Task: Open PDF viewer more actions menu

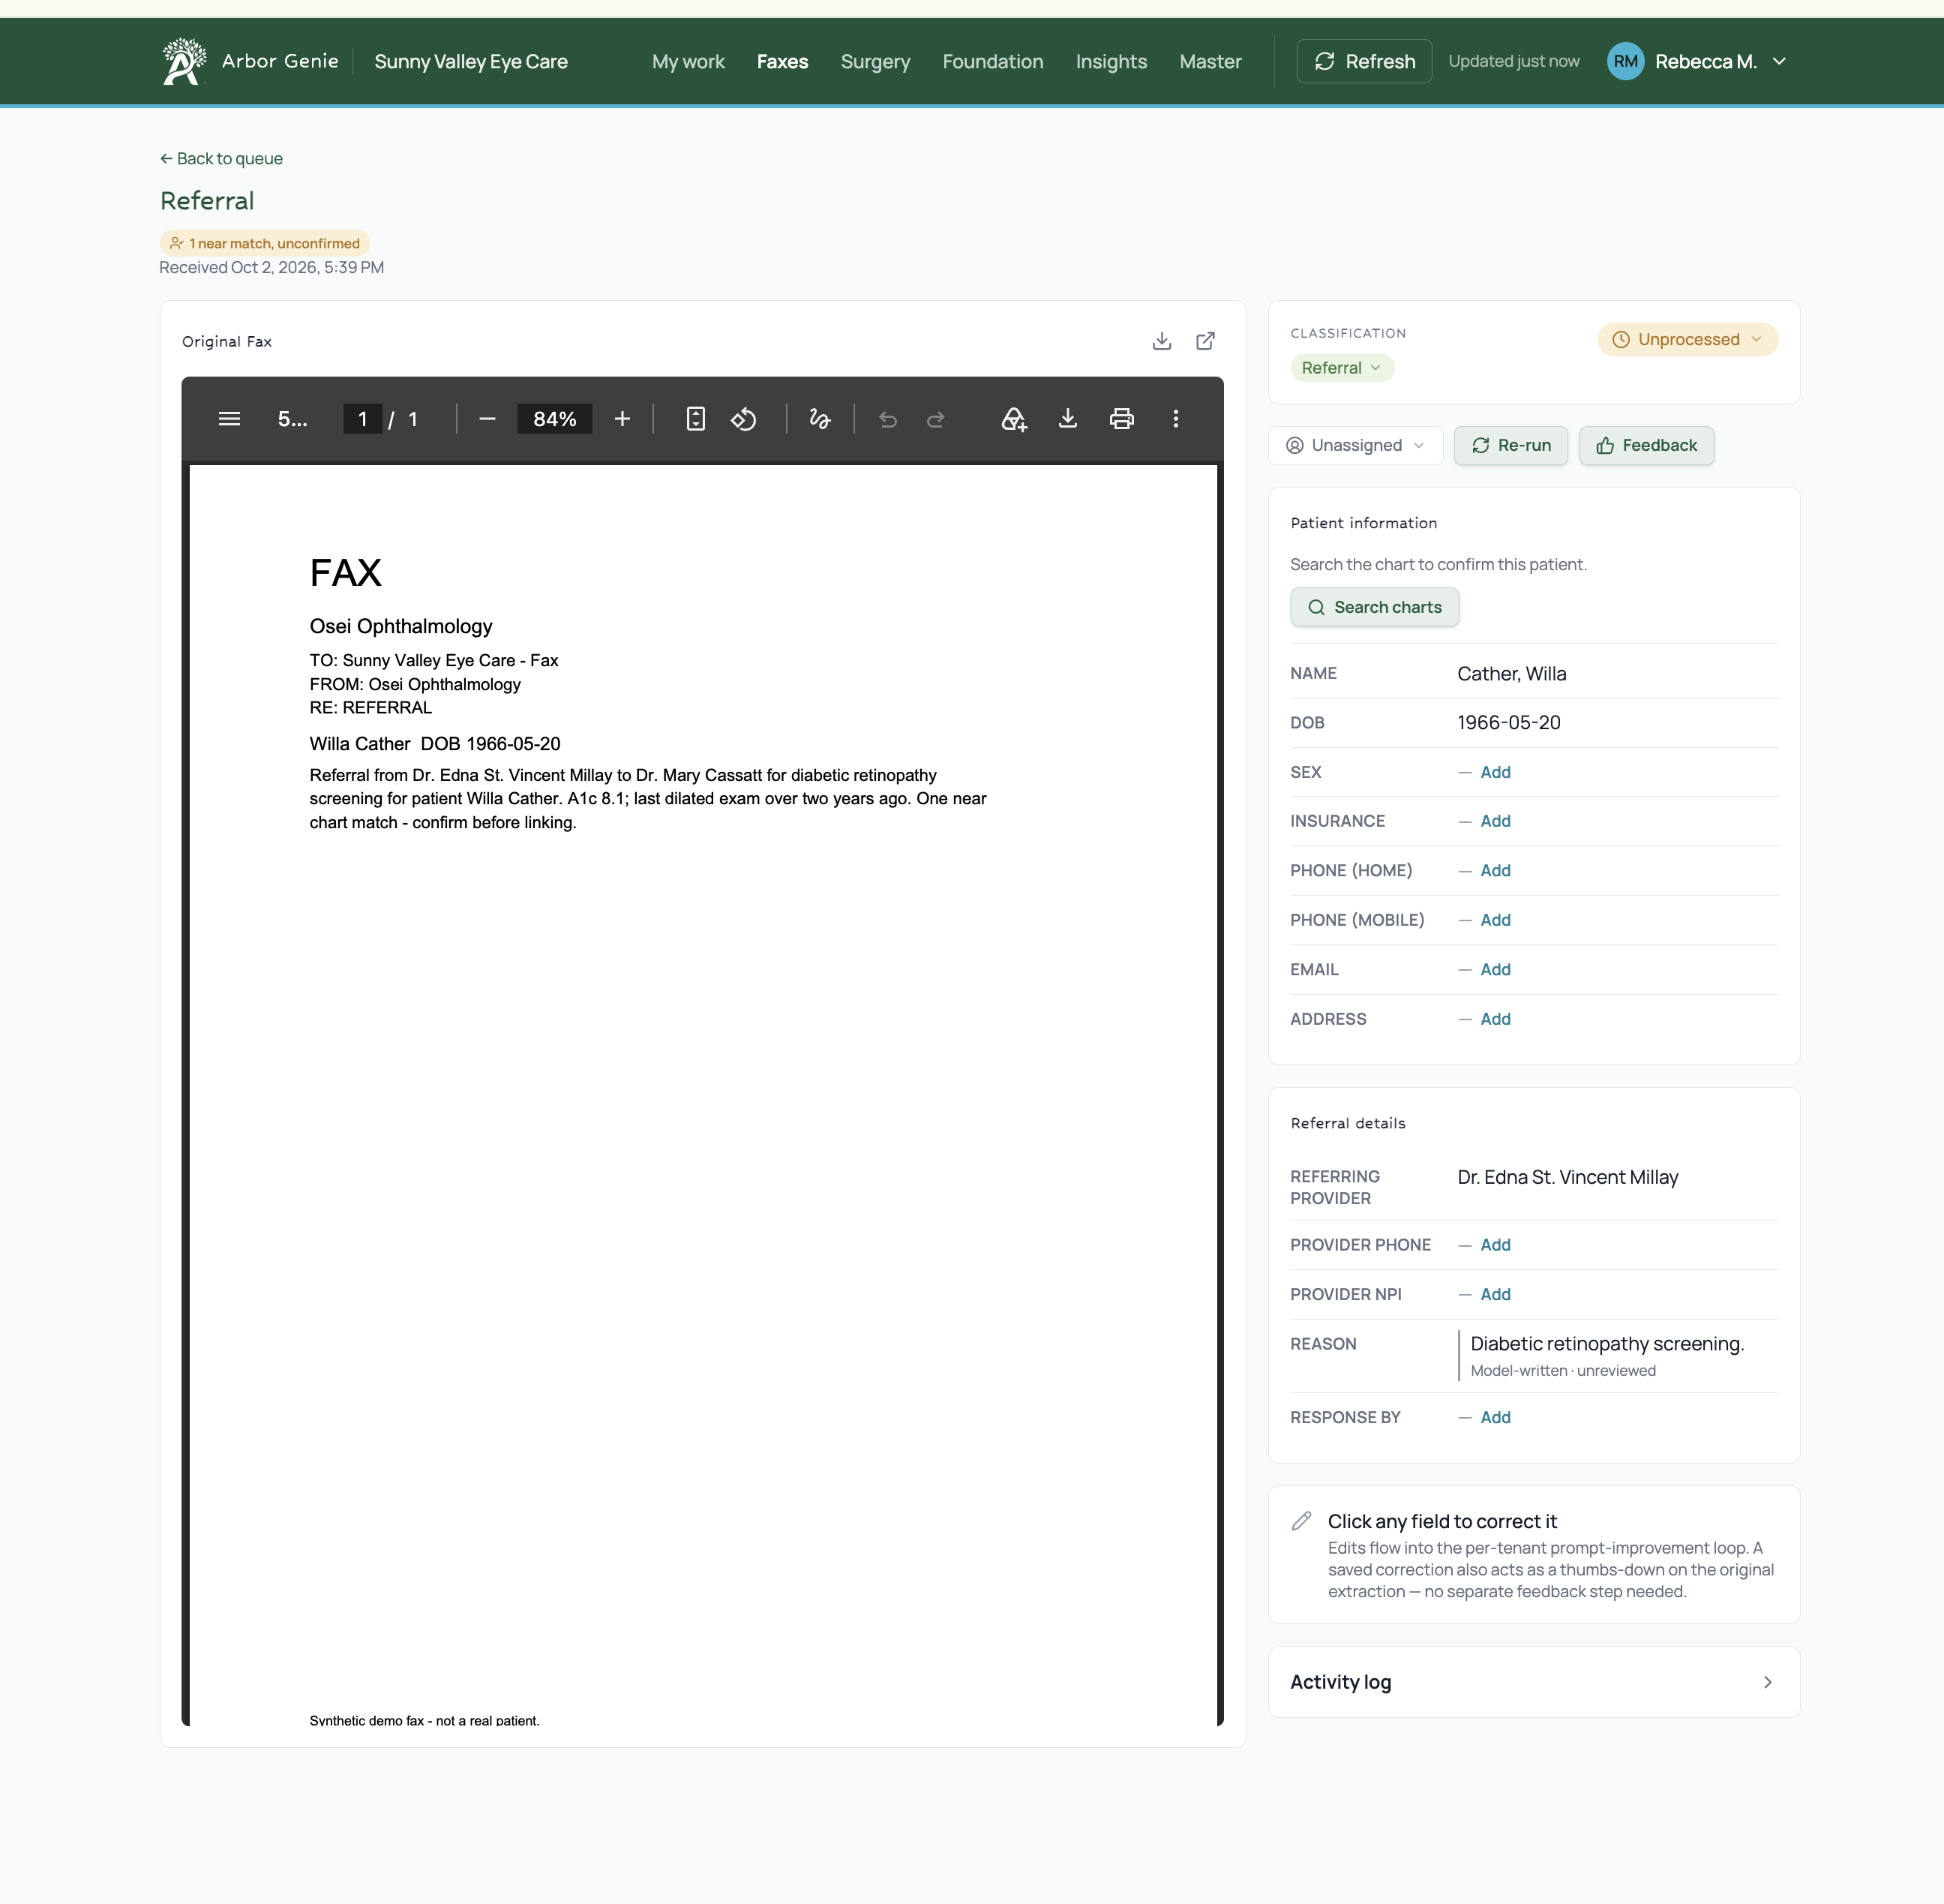Action: (1175, 419)
